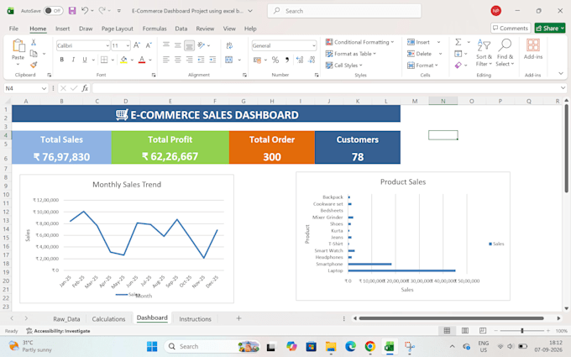Toggle Top Align vertical alignment

click(166, 45)
